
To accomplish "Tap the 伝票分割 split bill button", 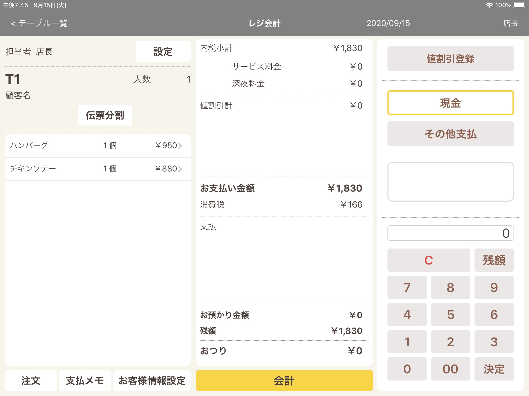I will pyautogui.click(x=105, y=115).
